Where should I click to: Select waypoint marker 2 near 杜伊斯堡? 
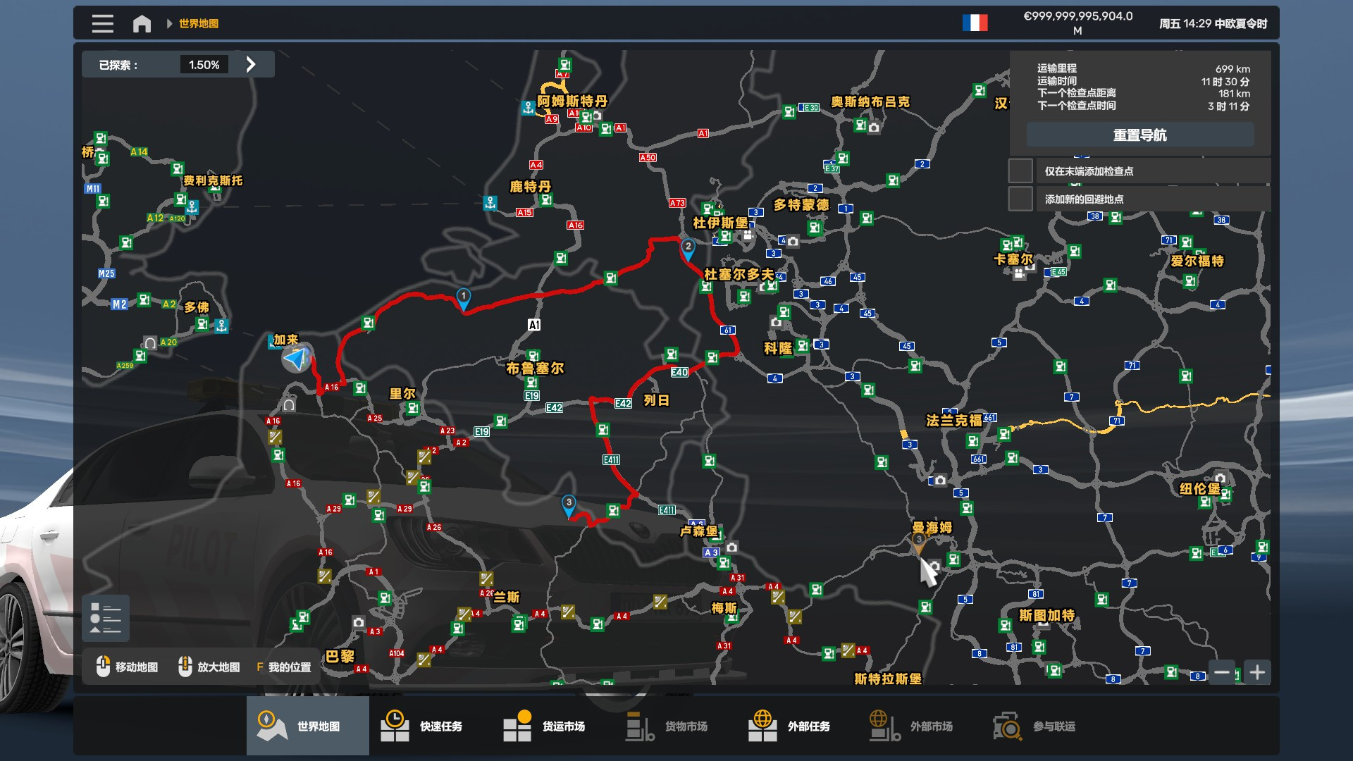(x=688, y=248)
